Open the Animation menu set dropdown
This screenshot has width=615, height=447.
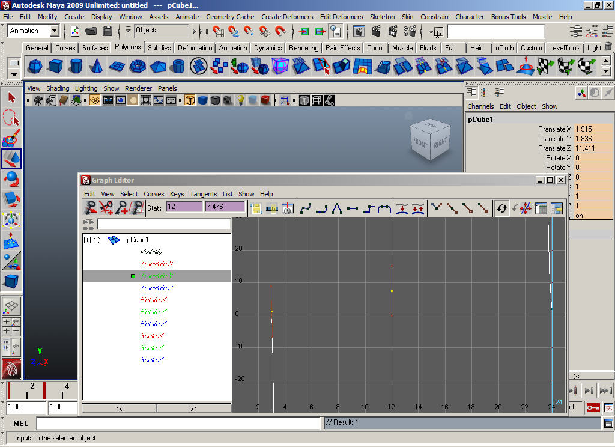point(54,31)
